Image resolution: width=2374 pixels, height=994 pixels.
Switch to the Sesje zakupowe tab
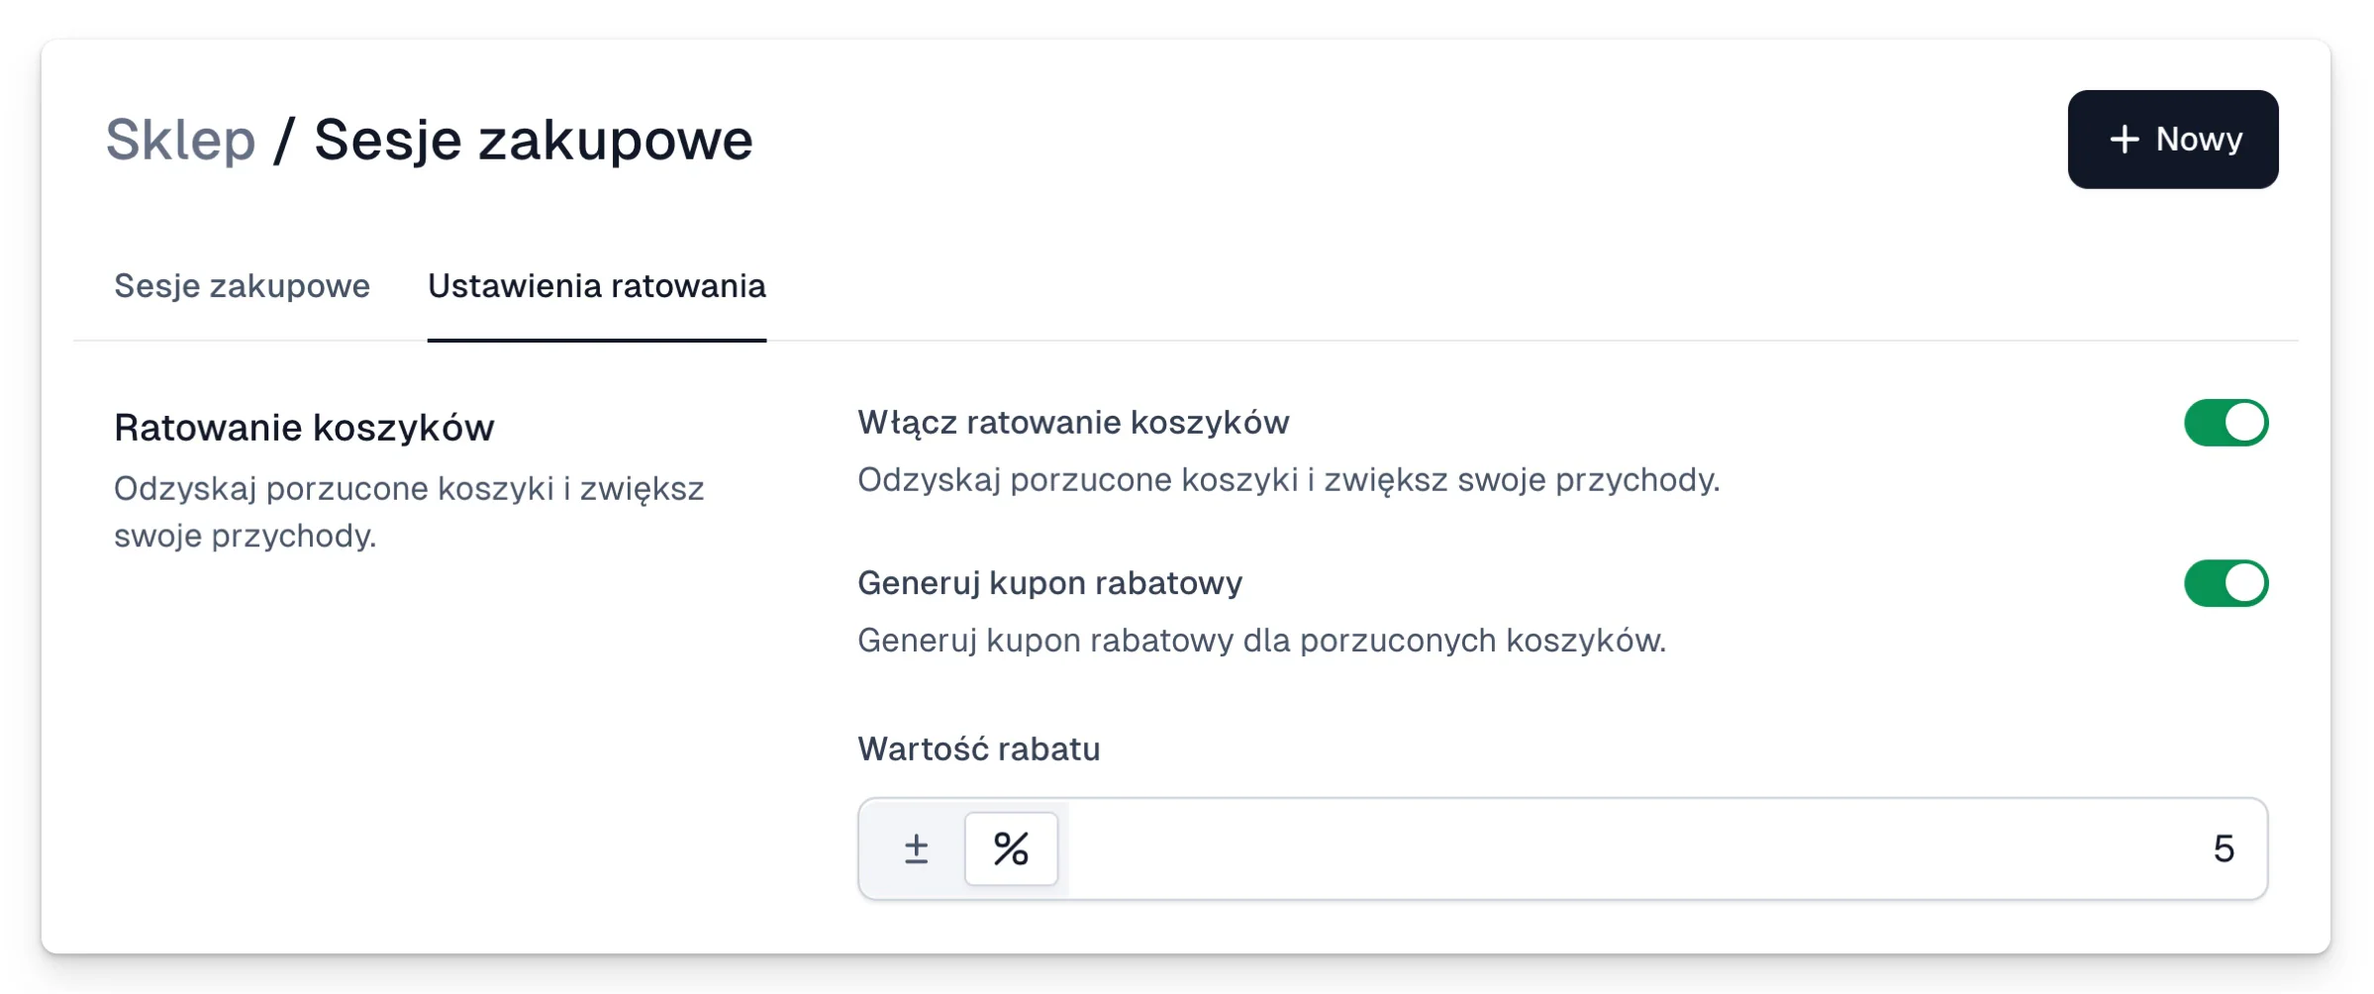[x=242, y=286]
